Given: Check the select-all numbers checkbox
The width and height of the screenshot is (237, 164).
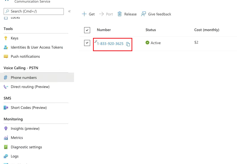Looking at the screenshot, I should click(87, 30).
